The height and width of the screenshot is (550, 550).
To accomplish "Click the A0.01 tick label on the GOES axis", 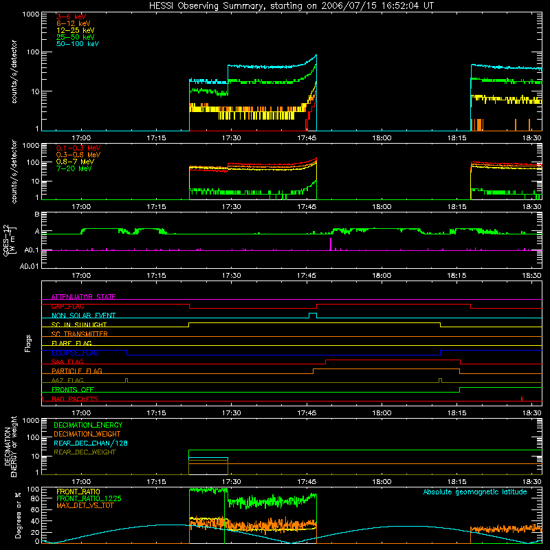I will coord(29,266).
